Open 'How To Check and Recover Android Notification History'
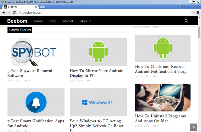 point(161,69)
